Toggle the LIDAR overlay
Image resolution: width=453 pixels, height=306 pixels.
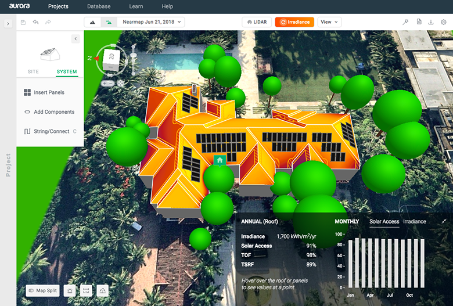point(257,22)
